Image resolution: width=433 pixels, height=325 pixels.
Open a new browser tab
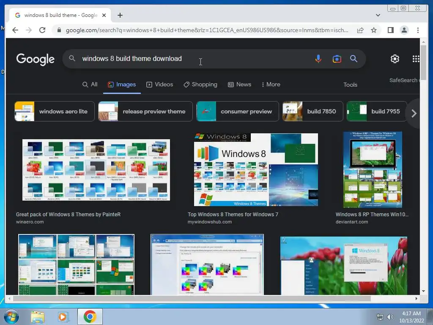(120, 15)
